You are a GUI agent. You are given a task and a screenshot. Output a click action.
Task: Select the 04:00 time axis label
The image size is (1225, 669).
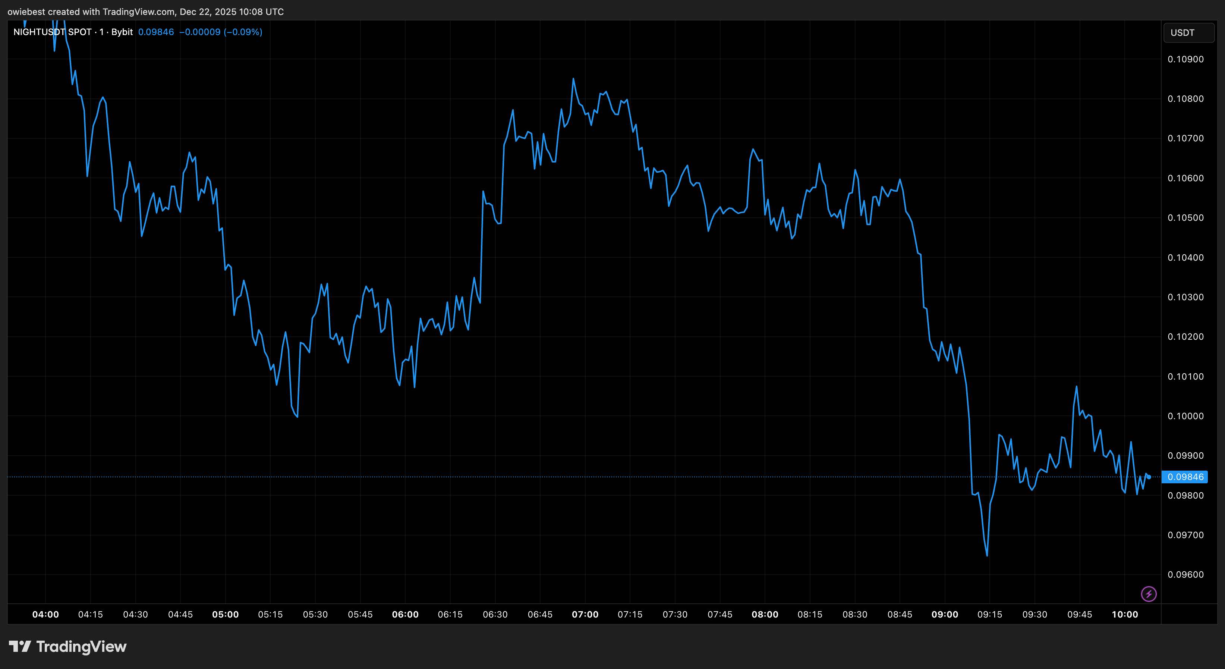pyautogui.click(x=45, y=614)
